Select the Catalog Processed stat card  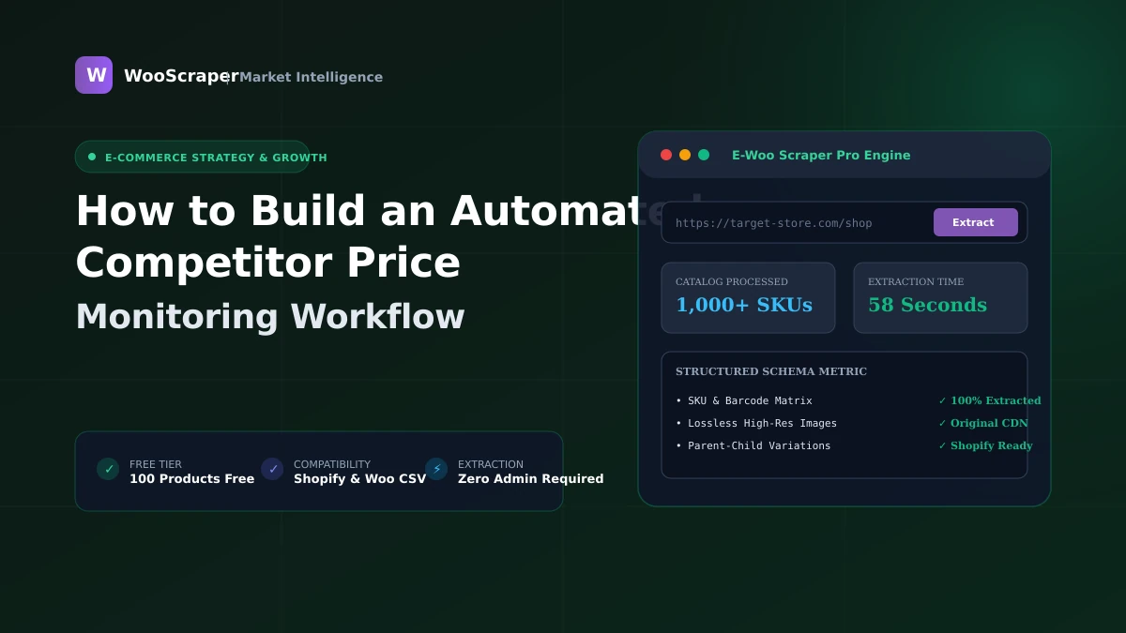748,297
